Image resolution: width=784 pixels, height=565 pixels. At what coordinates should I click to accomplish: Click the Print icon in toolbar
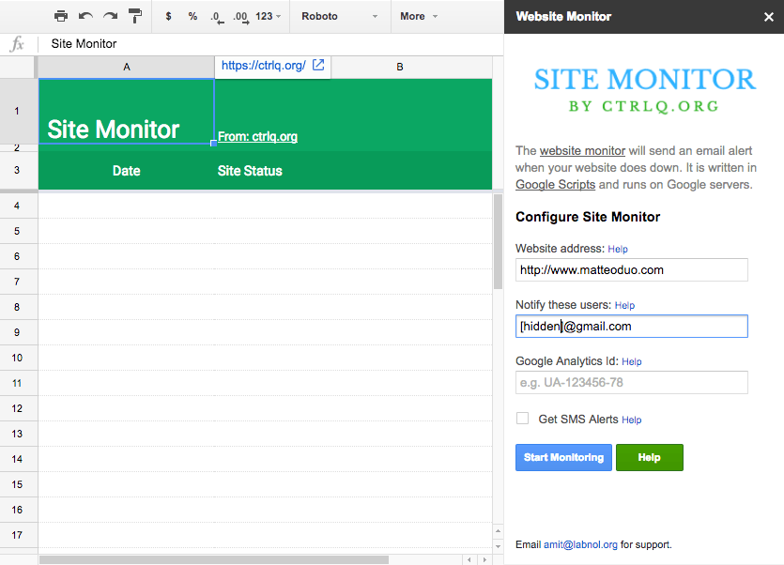point(61,16)
